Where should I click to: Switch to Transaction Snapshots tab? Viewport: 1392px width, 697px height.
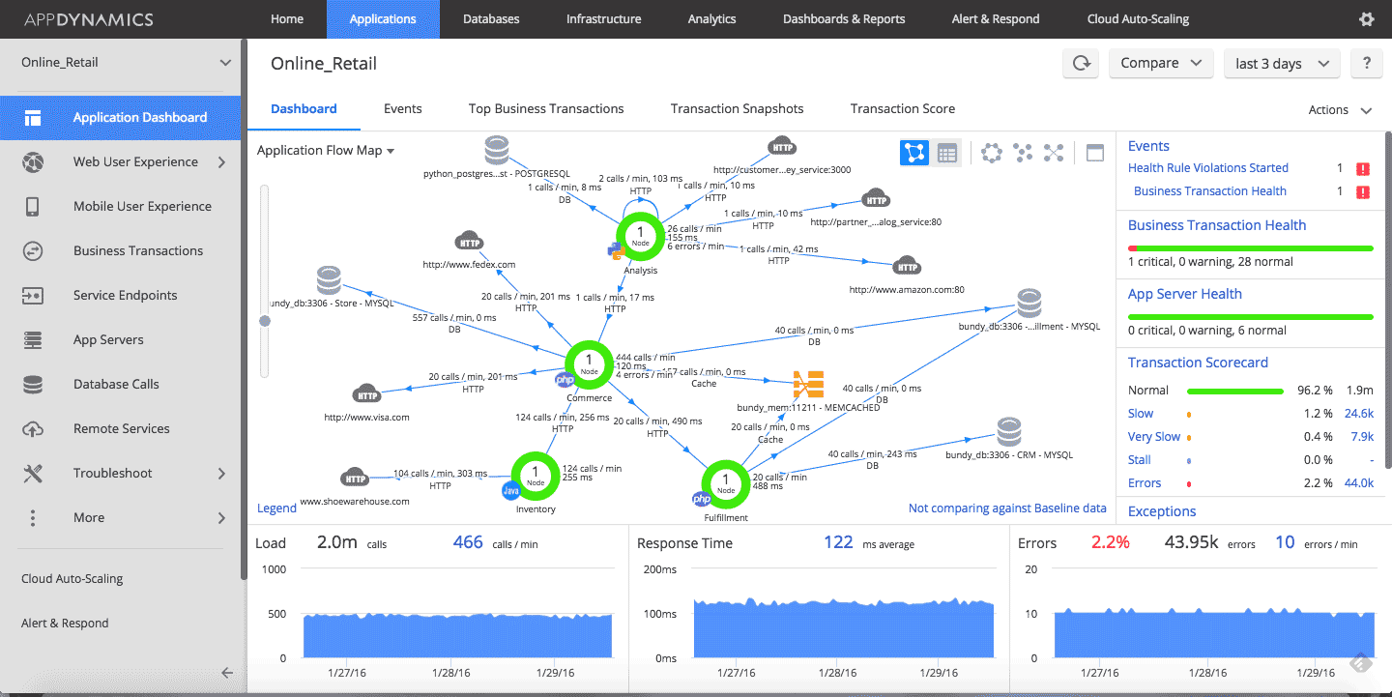[x=738, y=109]
